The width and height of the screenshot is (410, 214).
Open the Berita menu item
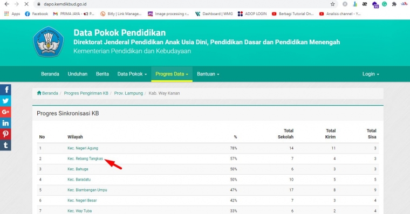click(102, 74)
